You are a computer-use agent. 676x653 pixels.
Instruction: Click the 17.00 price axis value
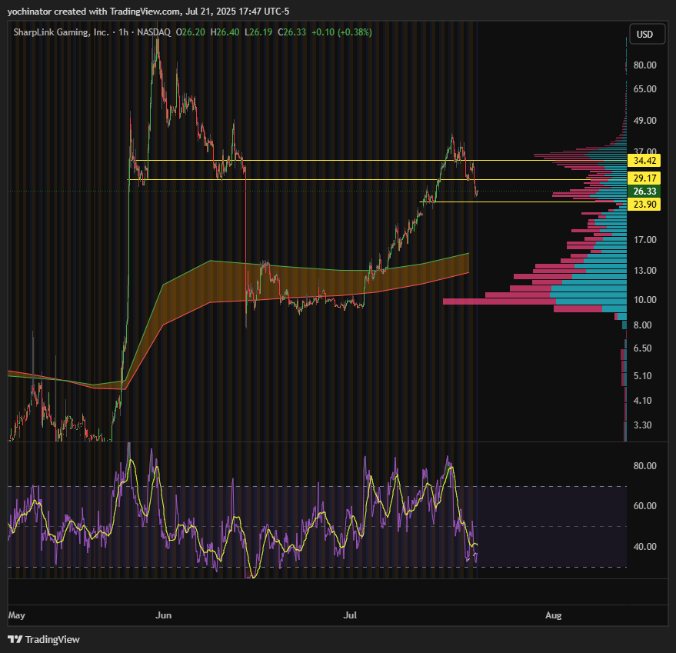coord(645,240)
